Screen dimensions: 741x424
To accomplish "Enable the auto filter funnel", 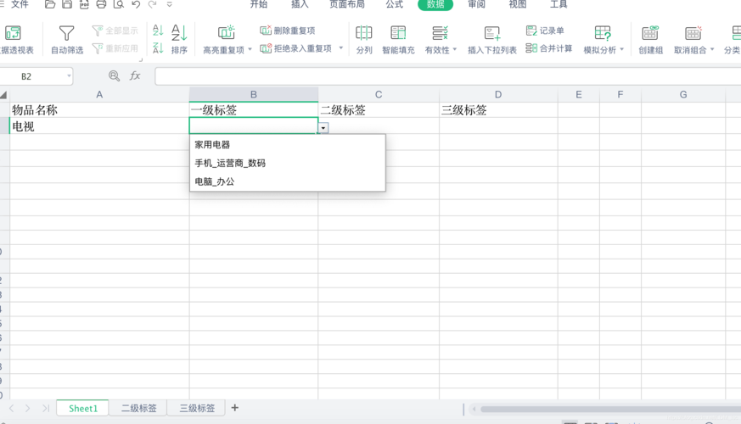I will [x=67, y=39].
